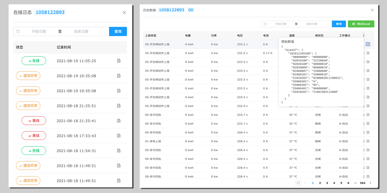387x193 pixels.
Task: Click the refresh icon beside pagination
Action: [298, 183]
